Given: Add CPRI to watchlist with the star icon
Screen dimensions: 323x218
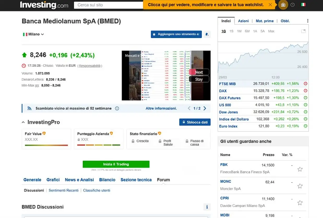Looking at the screenshot, I should point(300,203).
